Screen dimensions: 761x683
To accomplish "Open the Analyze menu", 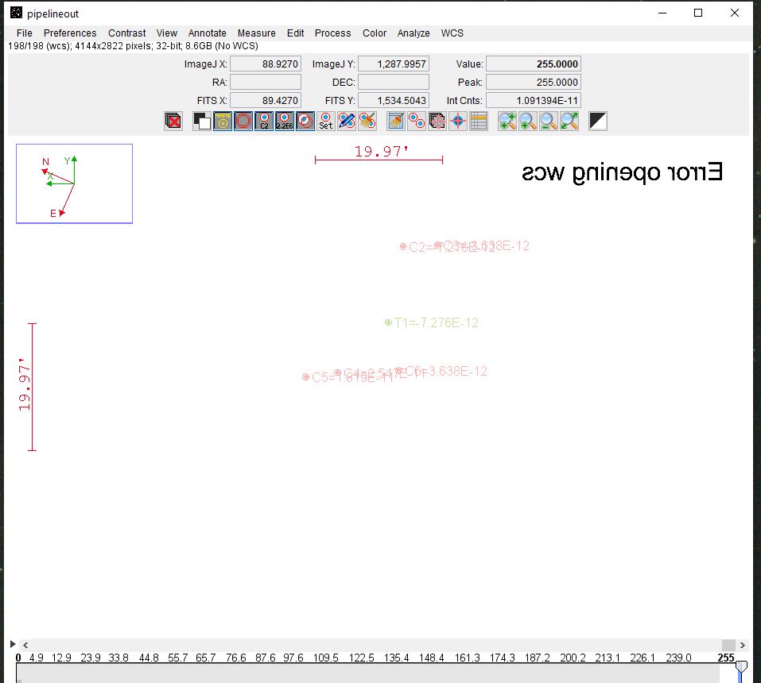I will click(414, 33).
